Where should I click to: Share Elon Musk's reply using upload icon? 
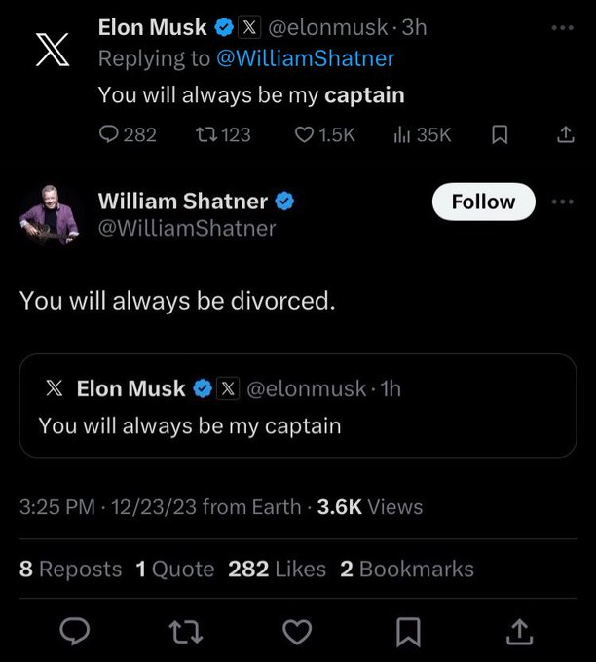tap(565, 134)
